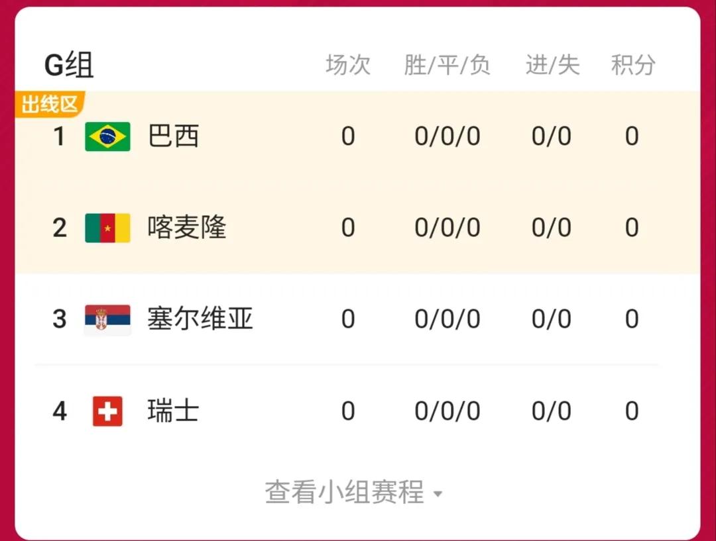The height and width of the screenshot is (541, 716).
Task: Open the 积分 points column header
Action: click(x=632, y=64)
